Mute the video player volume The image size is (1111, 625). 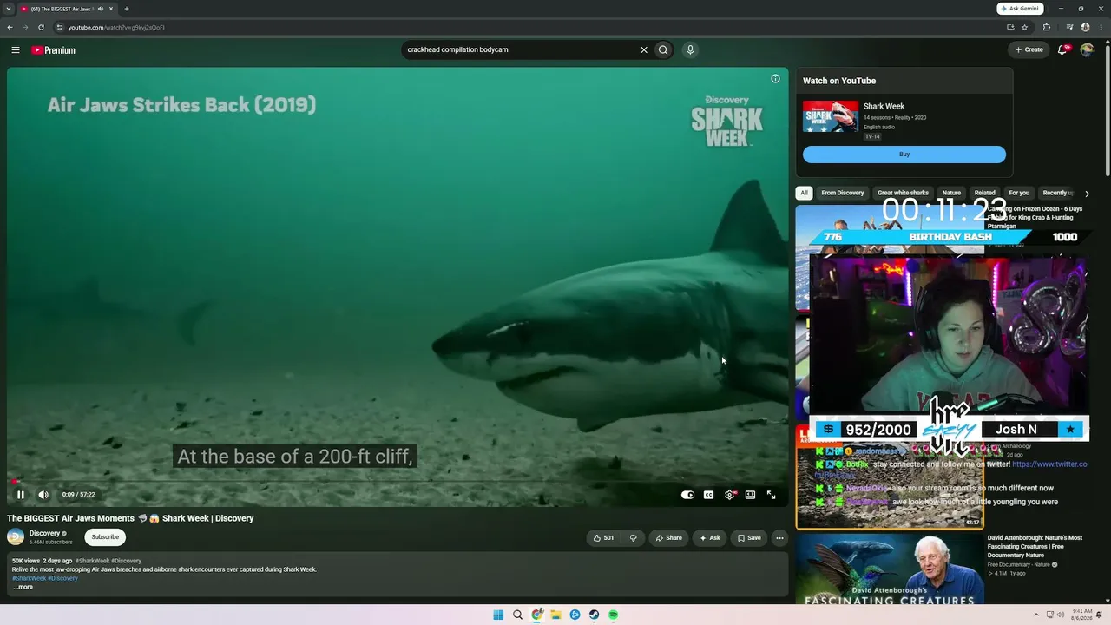click(x=43, y=495)
